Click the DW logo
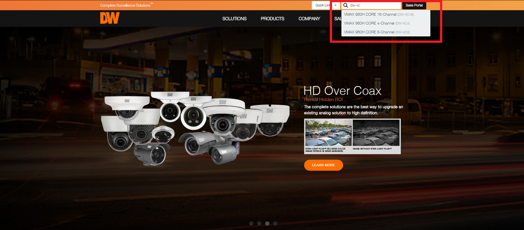The height and width of the screenshot is (230, 524). [110, 18]
